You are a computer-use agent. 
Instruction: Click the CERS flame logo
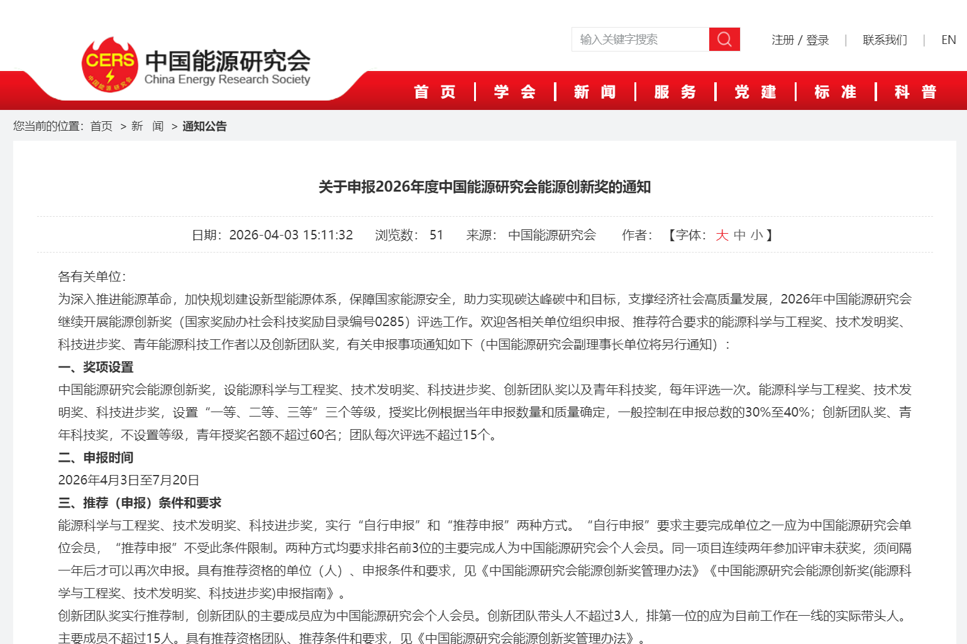pos(109,64)
